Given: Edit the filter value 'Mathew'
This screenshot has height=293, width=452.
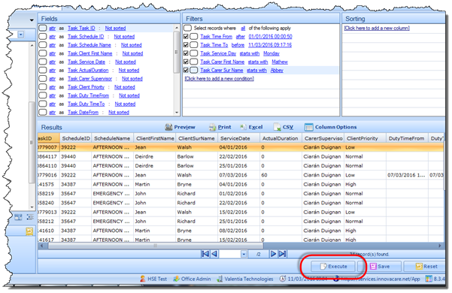Looking at the screenshot, I should (280, 62).
